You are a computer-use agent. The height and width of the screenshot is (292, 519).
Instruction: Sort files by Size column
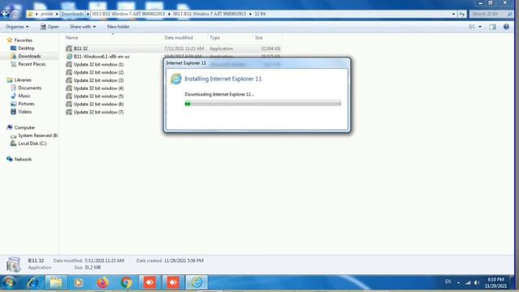click(259, 38)
